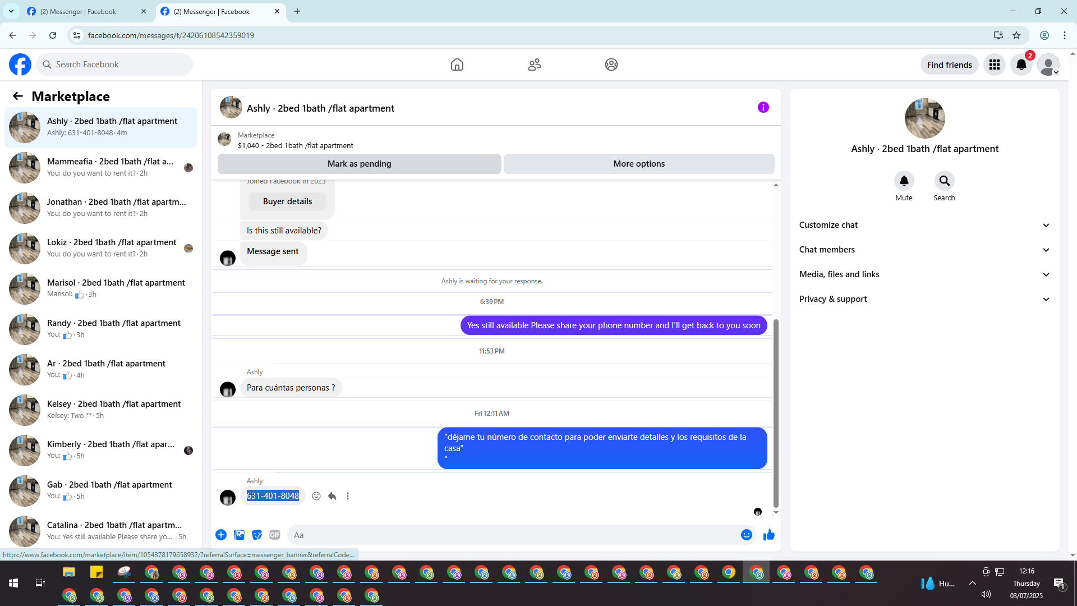Click Mark as pending button

tap(359, 164)
